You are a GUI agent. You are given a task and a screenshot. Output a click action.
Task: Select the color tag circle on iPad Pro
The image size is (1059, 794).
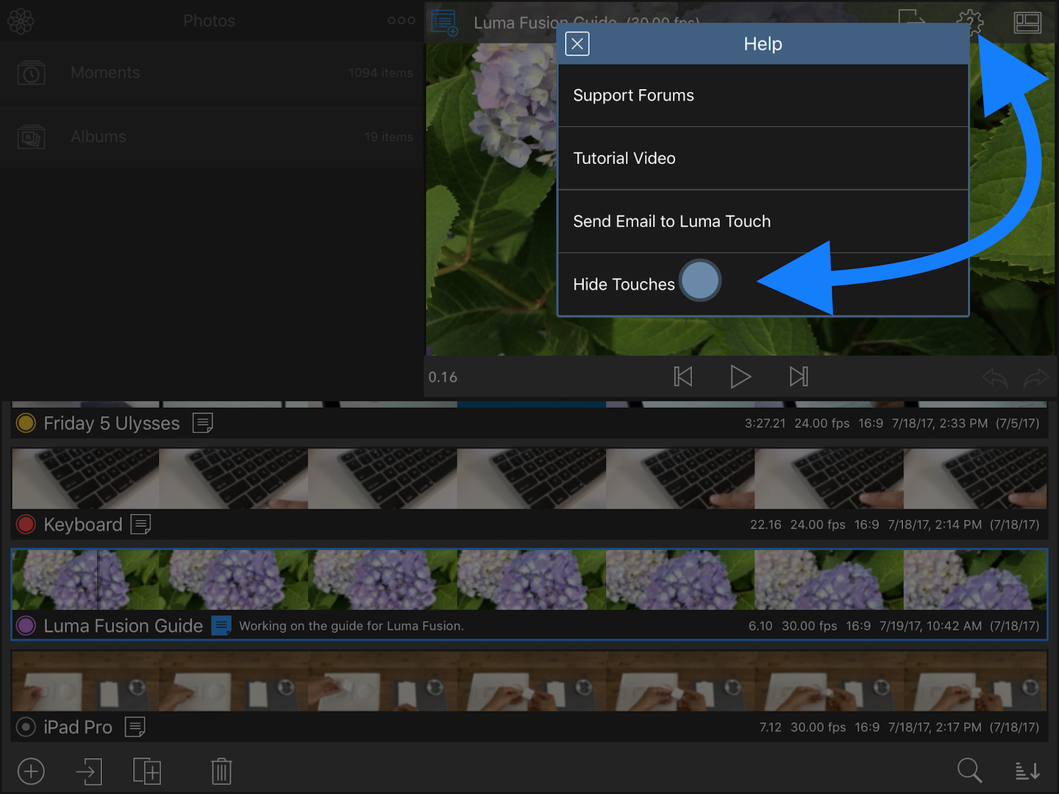(25, 726)
